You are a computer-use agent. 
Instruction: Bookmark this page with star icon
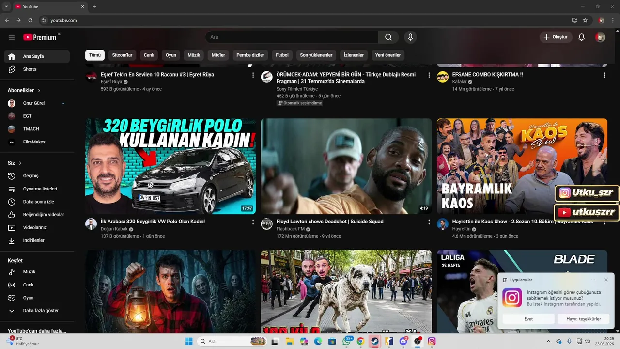585,20
